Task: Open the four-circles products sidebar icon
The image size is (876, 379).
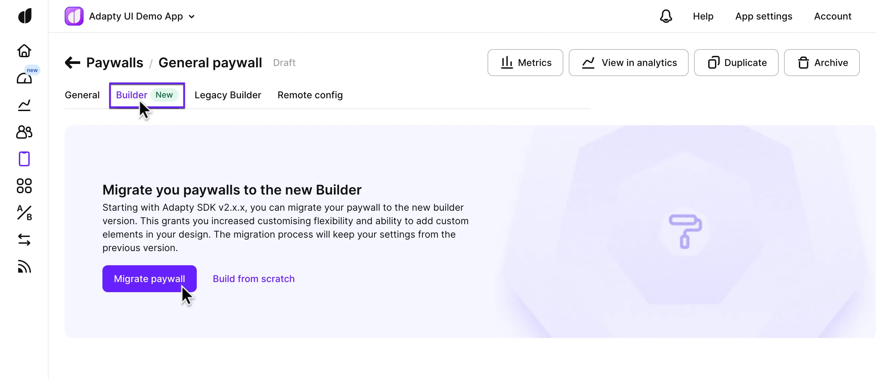Action: 24,186
